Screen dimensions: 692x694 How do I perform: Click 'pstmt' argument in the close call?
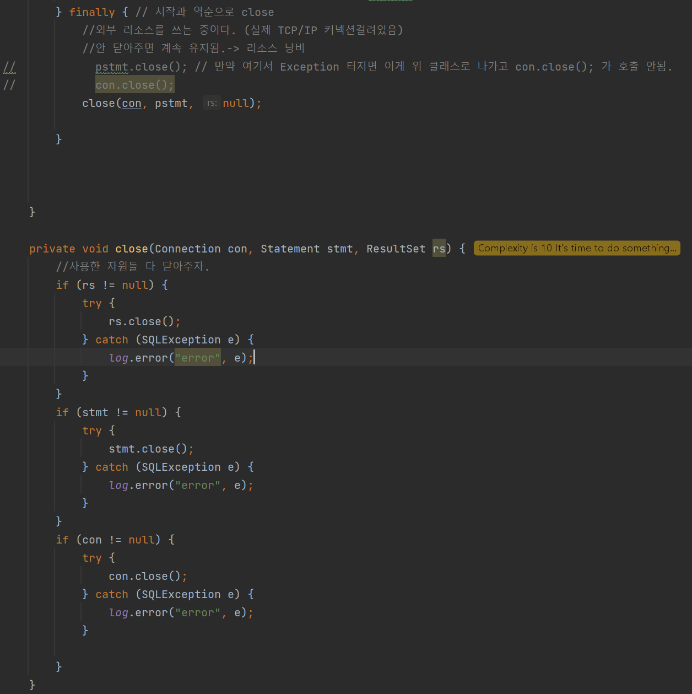point(171,103)
